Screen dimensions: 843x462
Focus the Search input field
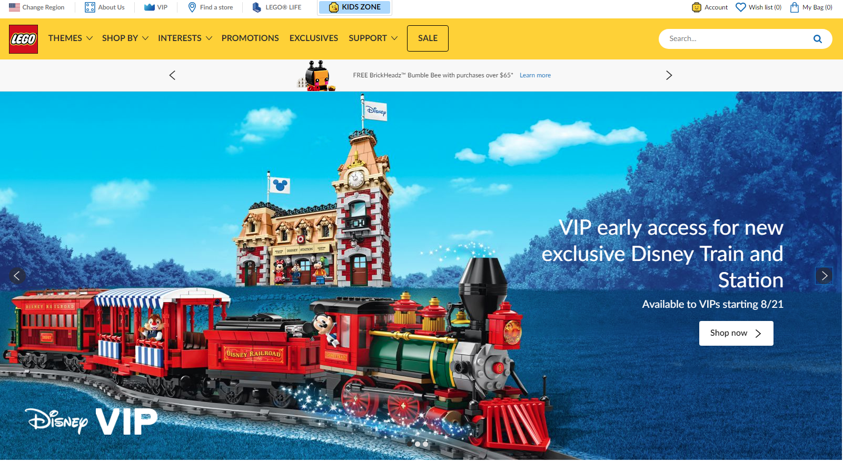click(737, 39)
